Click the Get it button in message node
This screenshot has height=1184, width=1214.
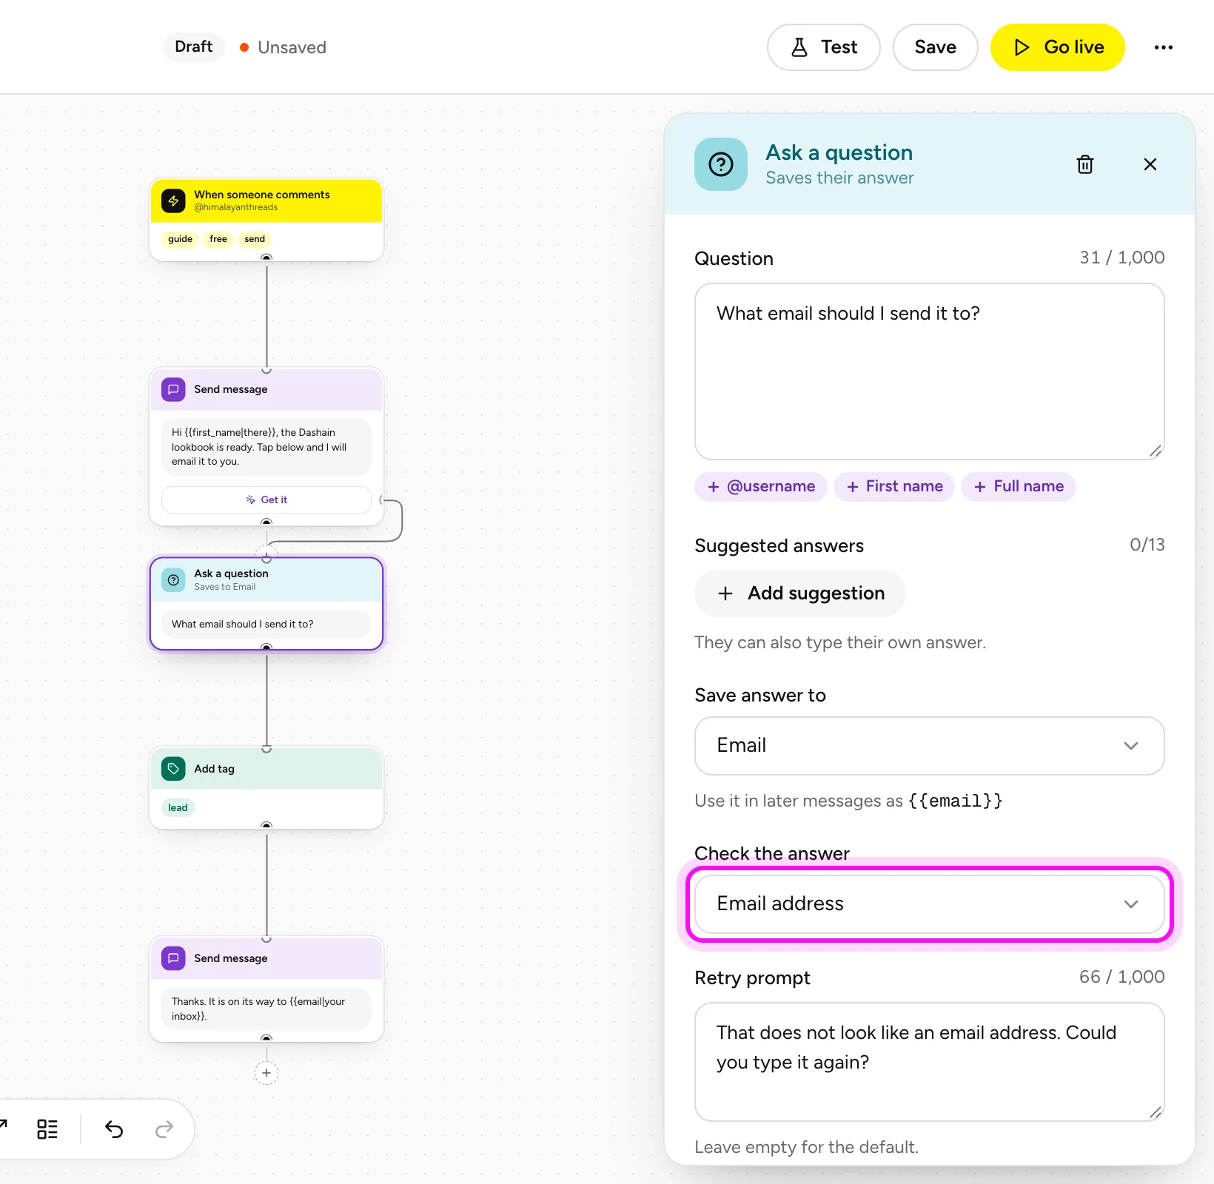tap(266, 499)
